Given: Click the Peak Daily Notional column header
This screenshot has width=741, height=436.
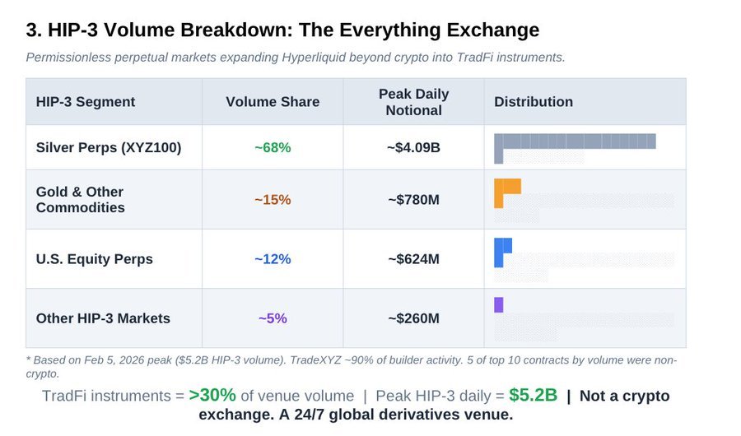Looking at the screenshot, I should pos(413,102).
